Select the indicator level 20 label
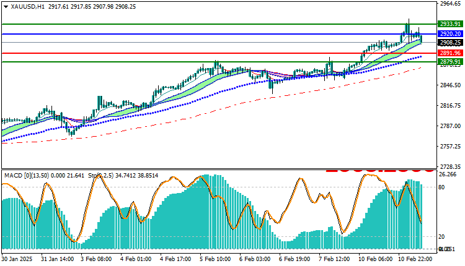 click(441, 237)
